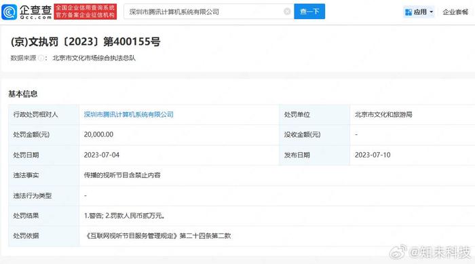Click the 查一下 search button
The image size is (475, 264).
point(309,12)
